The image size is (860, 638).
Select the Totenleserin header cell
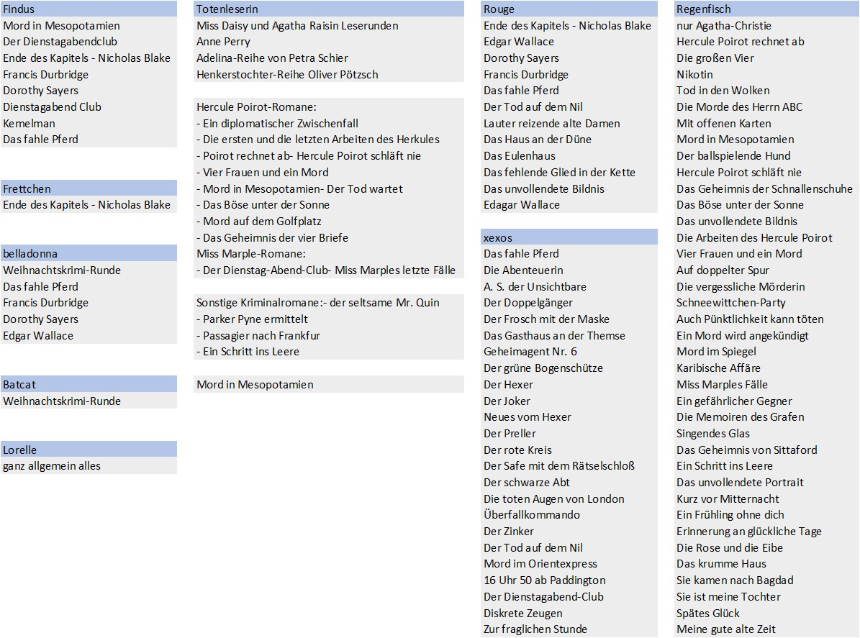tap(329, 9)
